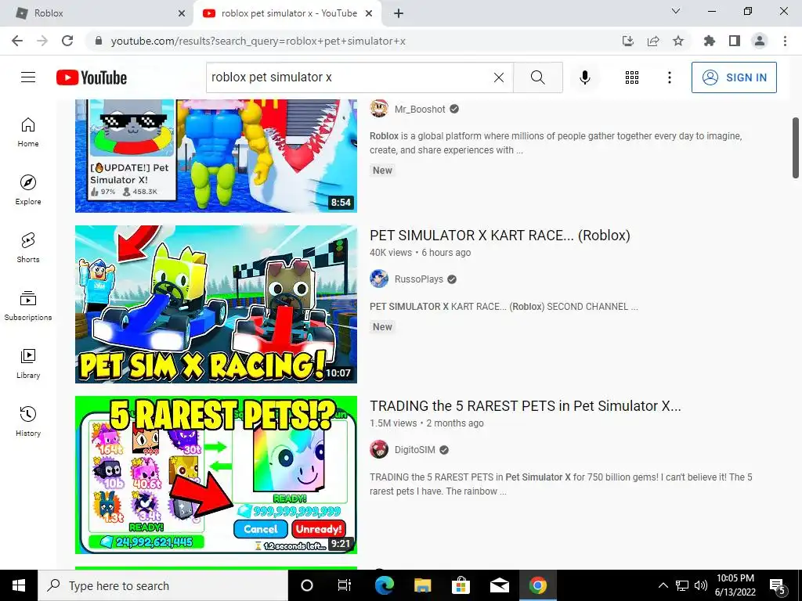The image size is (802, 601).
Task: Open the YouTube apps grid icon
Action: point(632,77)
